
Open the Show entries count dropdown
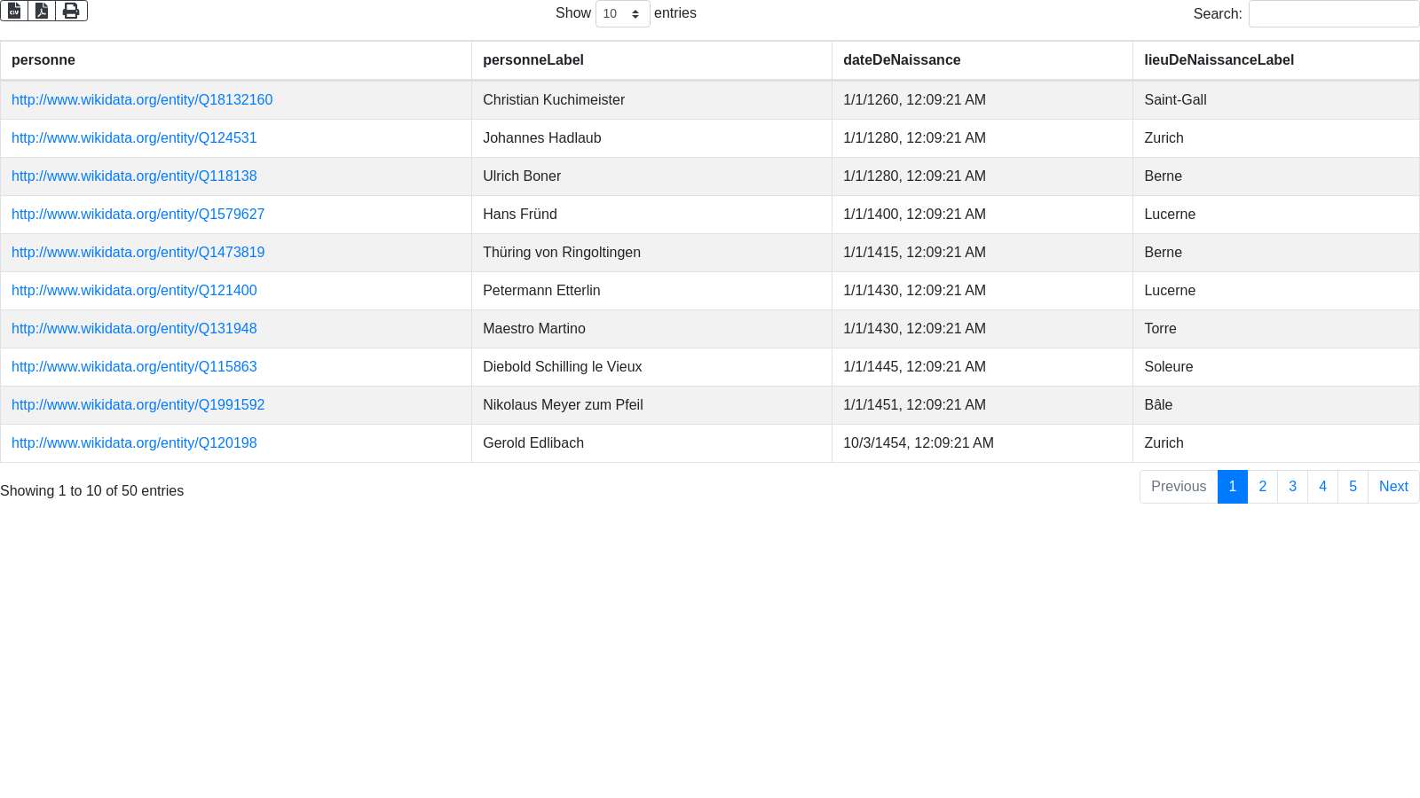tap(622, 14)
